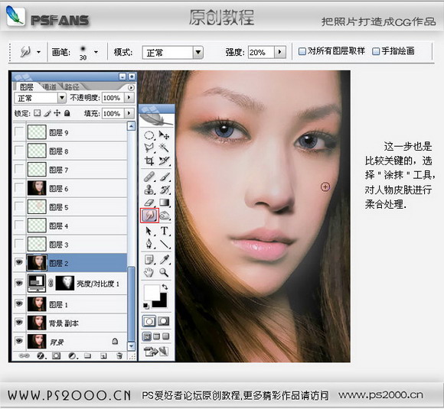Image resolution: width=444 pixels, height=409 pixels.
Task: Hide the 背景 副本 layer
Action: coord(19,322)
